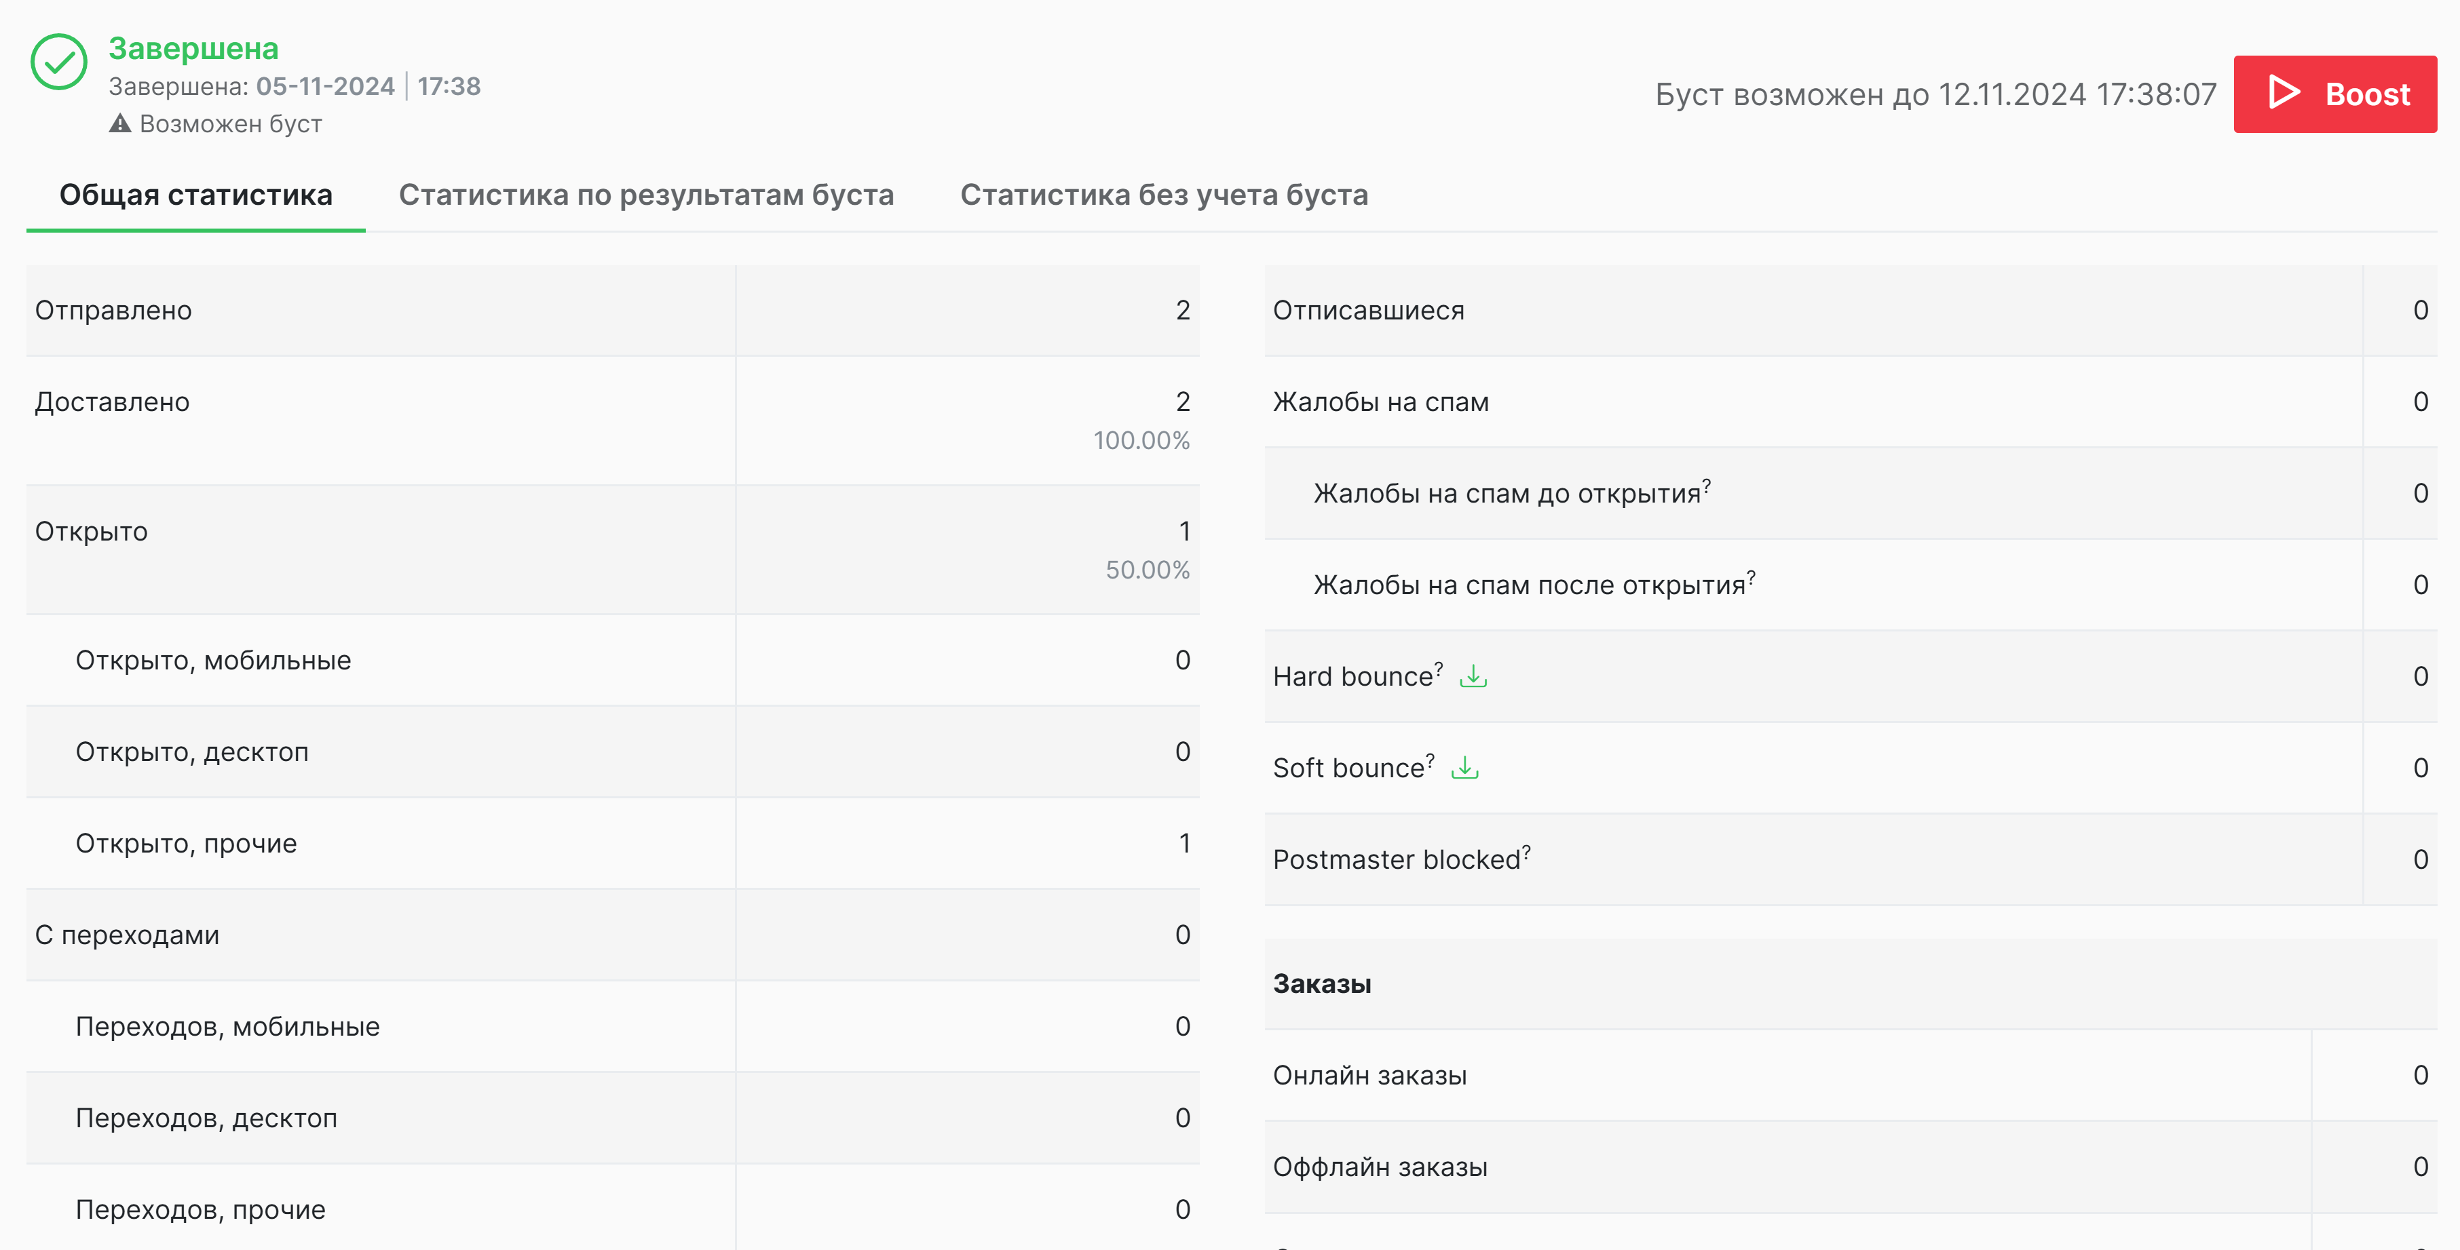Viewport: 2460px width, 1250px height.
Task: Download the Soft bounce list via download icon
Action: (1466, 769)
